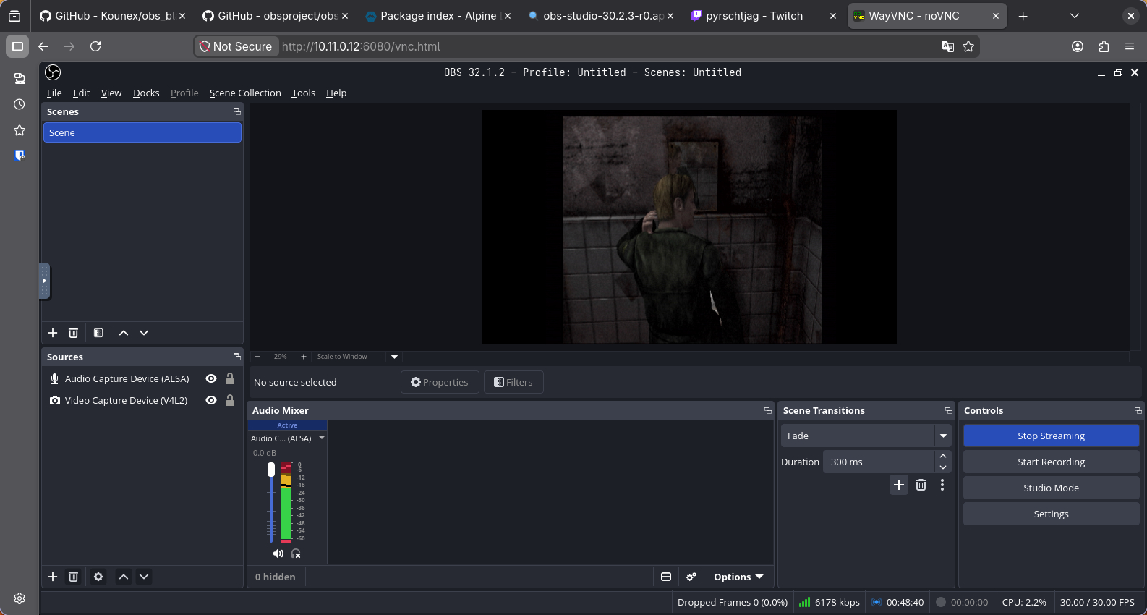Switch audio mixer layout icon

click(x=666, y=577)
